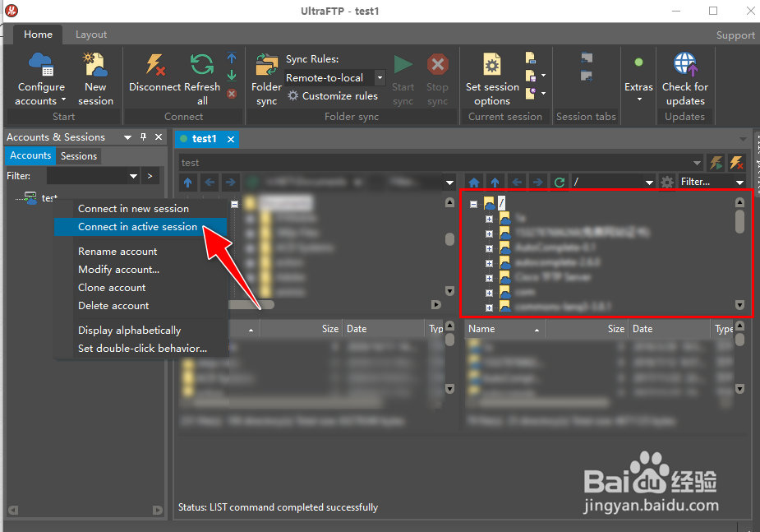
Task: Open the Support link
Action: tap(735, 35)
